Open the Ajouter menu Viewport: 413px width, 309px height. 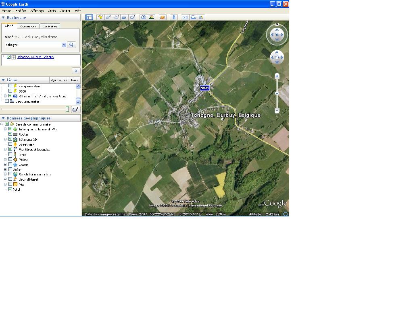point(65,11)
